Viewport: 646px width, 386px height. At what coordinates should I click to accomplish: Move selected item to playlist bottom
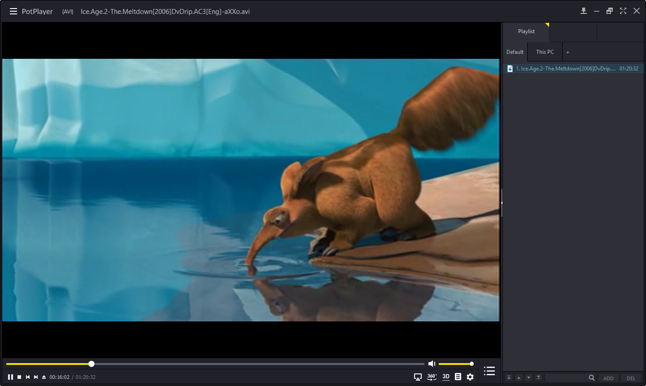coord(538,377)
